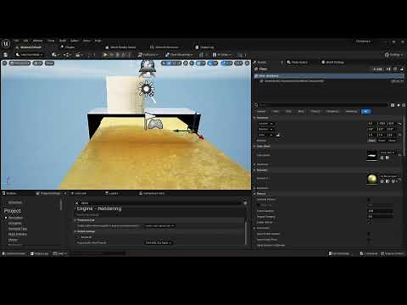Click the Add button in Details panel
The image size is (407, 305).
point(378,69)
